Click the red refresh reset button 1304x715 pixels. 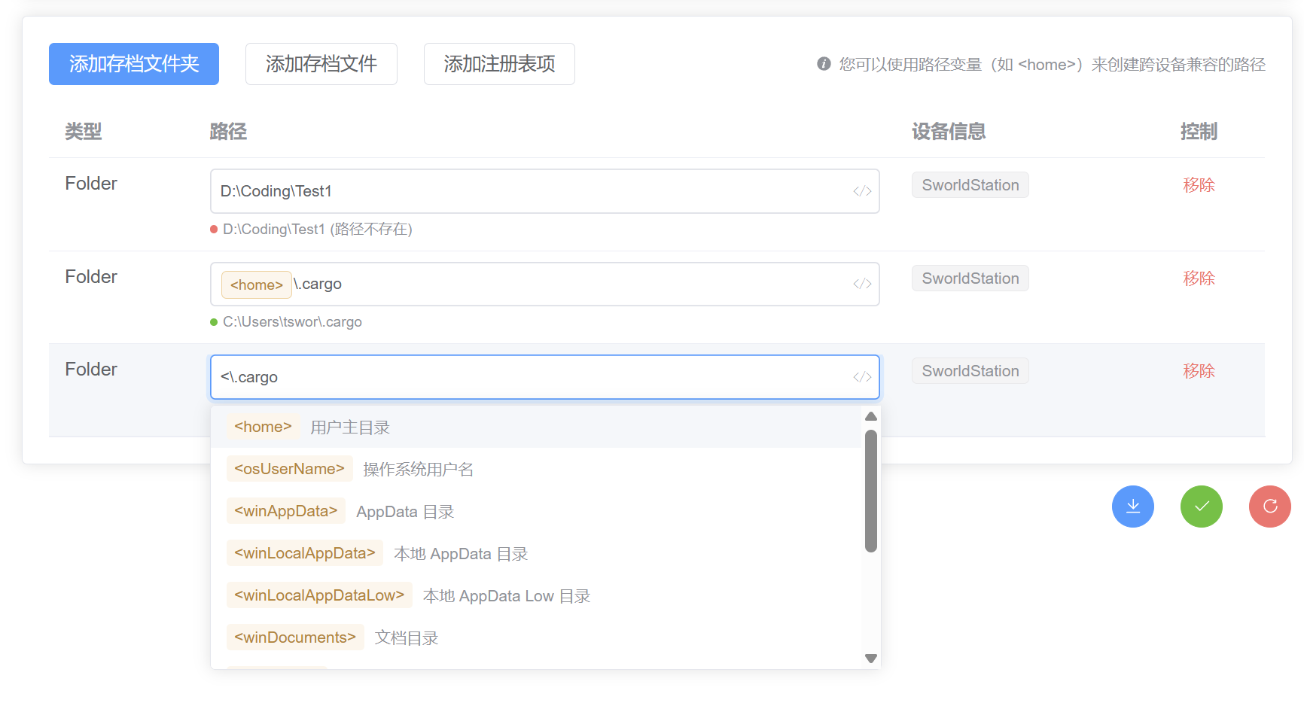pos(1269,507)
